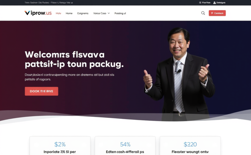
Task: Click the user profile icon in top bar
Action: coord(214,3)
